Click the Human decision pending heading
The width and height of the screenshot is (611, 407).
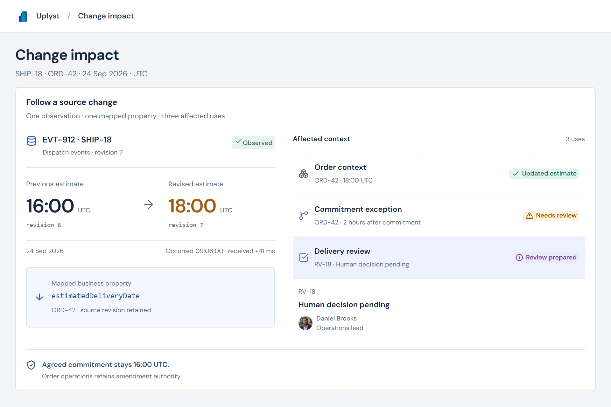[x=344, y=305]
